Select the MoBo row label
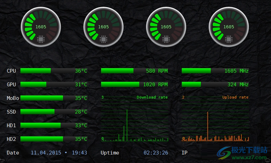Viewport: 271px width, 163px height. pos(13,98)
